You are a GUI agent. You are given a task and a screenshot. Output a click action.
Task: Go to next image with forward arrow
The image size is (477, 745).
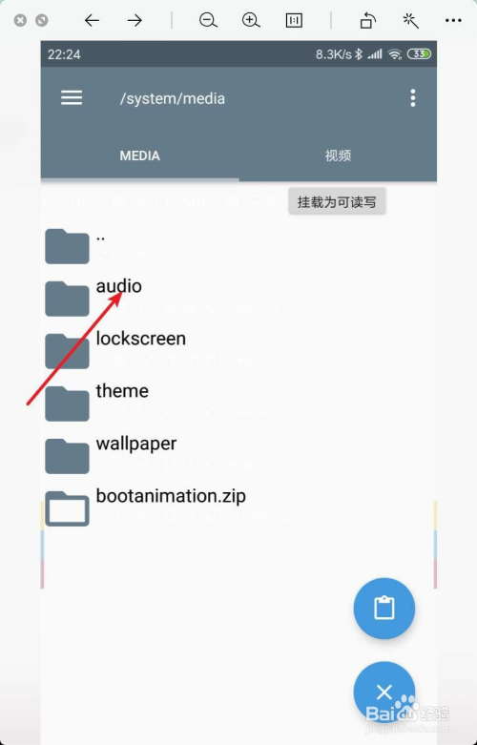click(135, 20)
